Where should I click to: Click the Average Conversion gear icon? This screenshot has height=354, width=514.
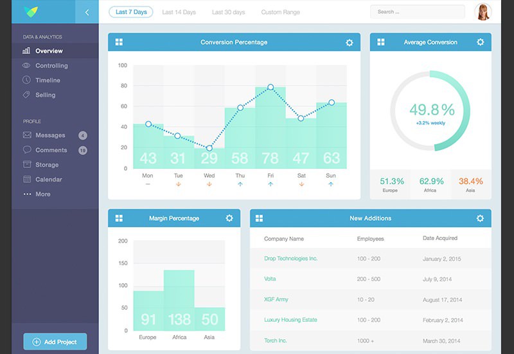[x=480, y=42]
